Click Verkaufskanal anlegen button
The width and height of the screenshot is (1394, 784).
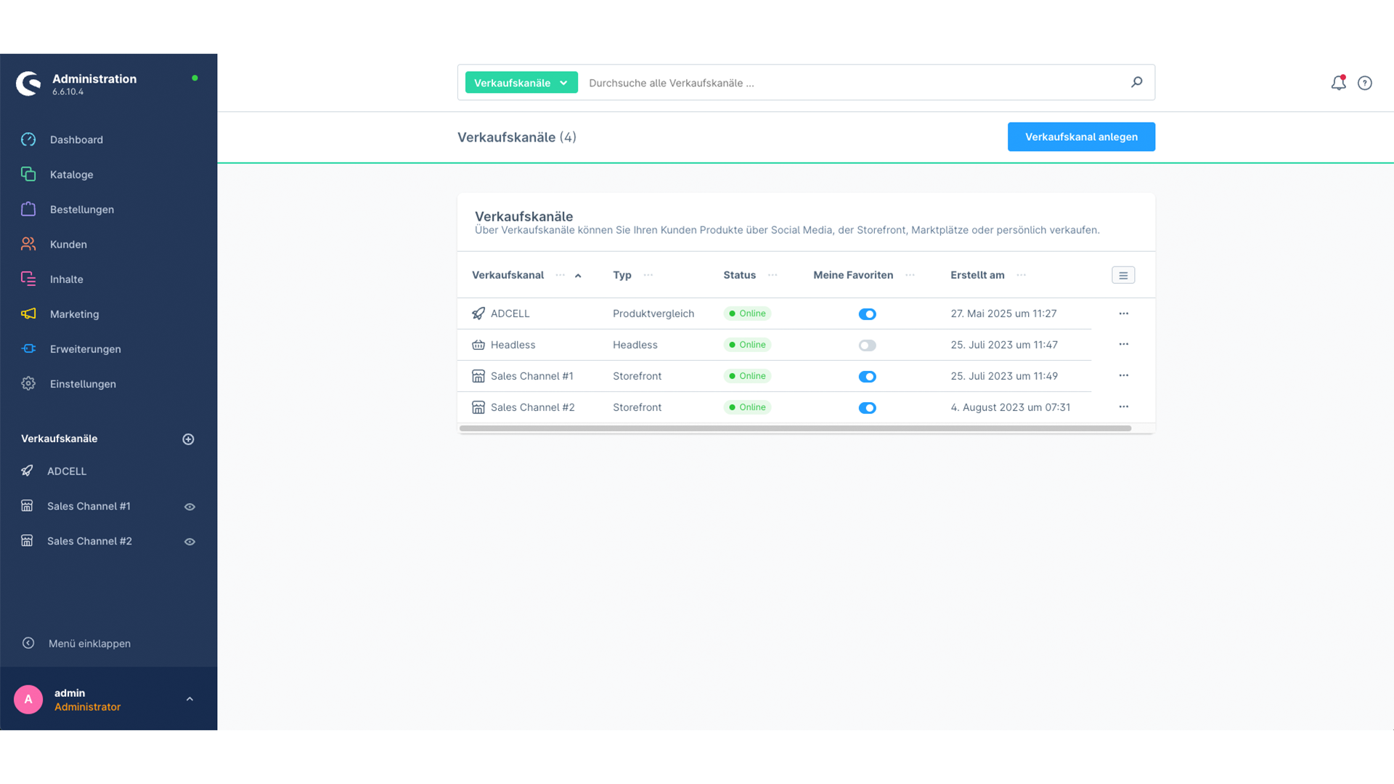(1080, 136)
